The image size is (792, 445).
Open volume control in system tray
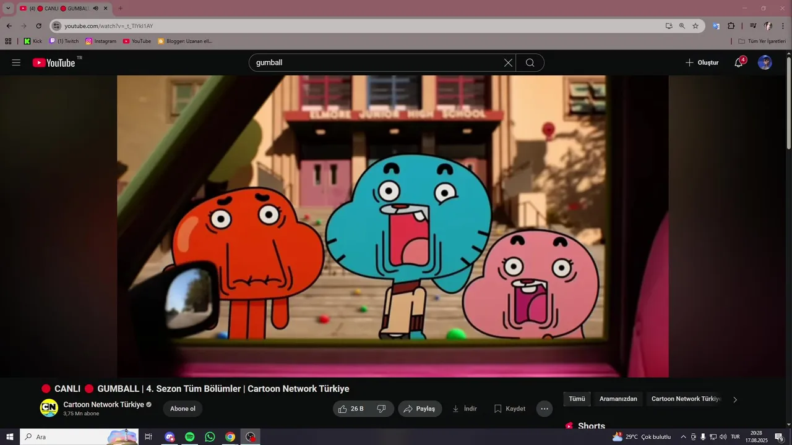(723, 437)
